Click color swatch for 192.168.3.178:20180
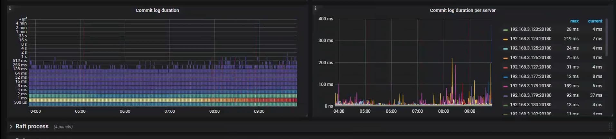Viewport: 616px width, 139px height. click(x=505, y=86)
